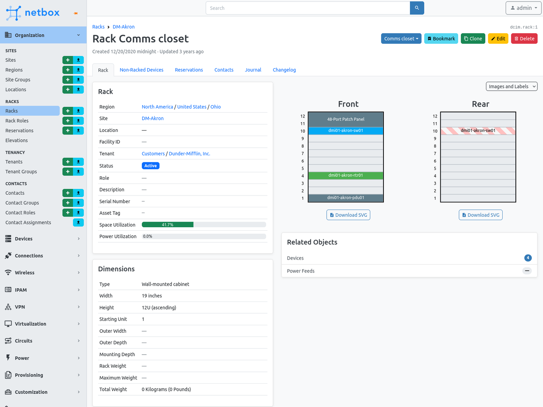
Task: Switch to the Non-Racked Devices tab
Action: 141,70
